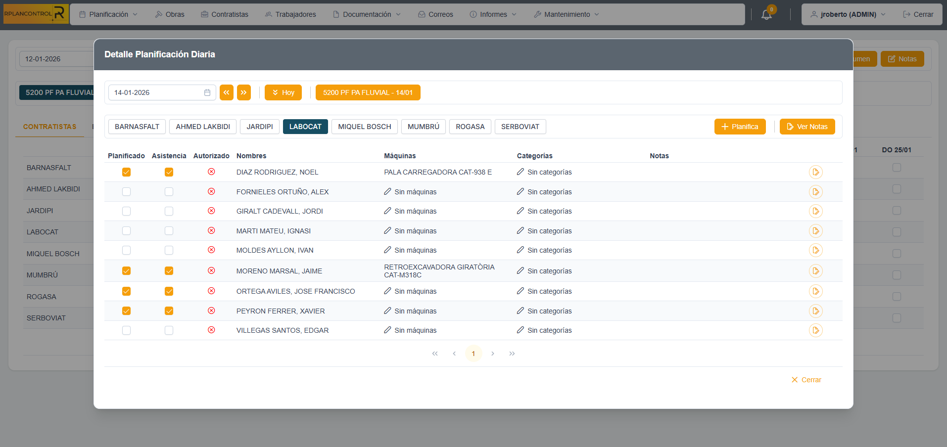Image resolution: width=947 pixels, height=447 pixels.
Task: Advance to next day with double-right arrow
Action: coord(244,92)
